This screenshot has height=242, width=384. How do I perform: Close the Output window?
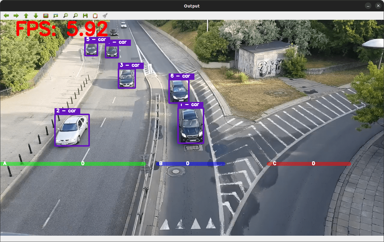click(x=378, y=6)
